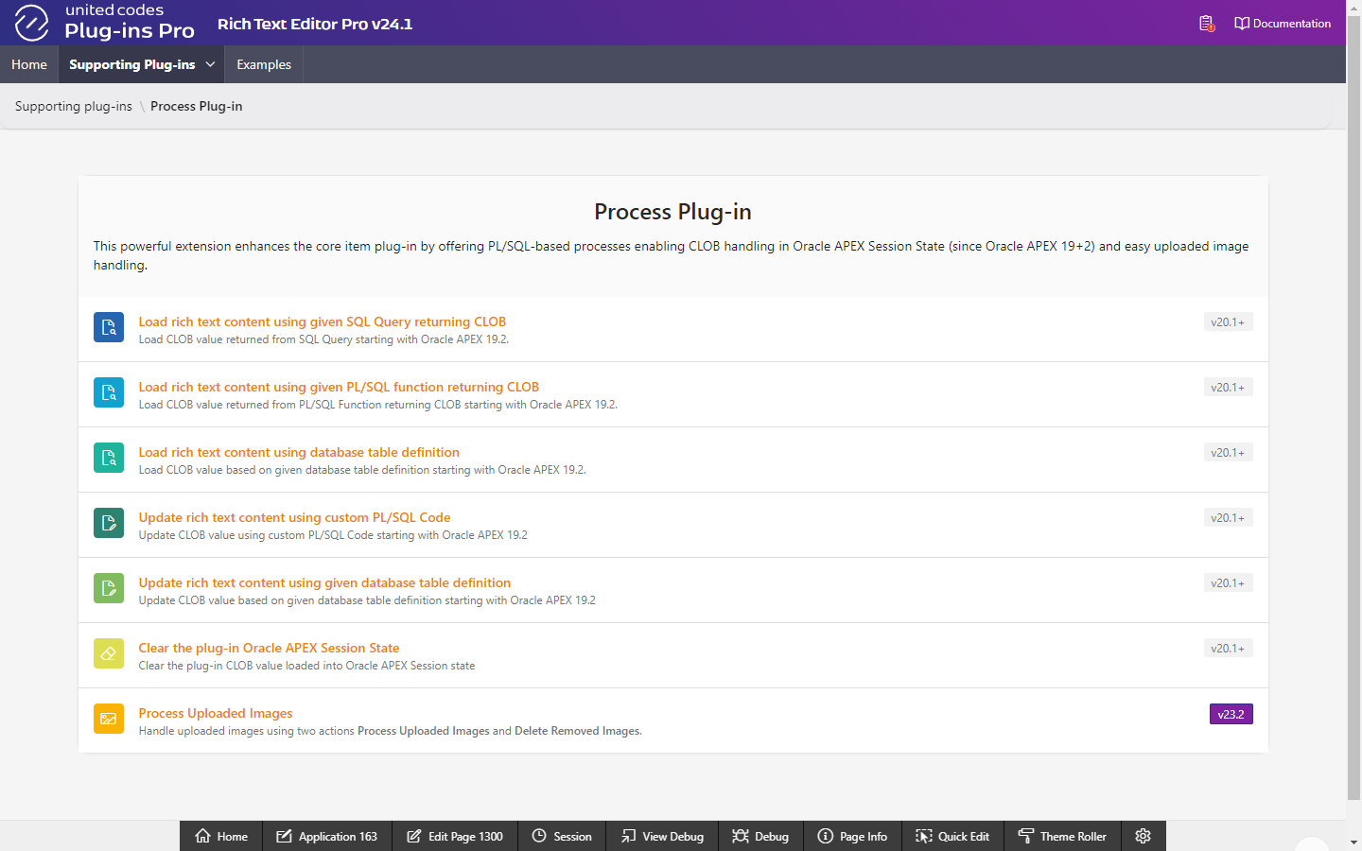Click the intro text 'This powerful extension enhances'
The image size is (1362, 851).
click(x=191, y=246)
